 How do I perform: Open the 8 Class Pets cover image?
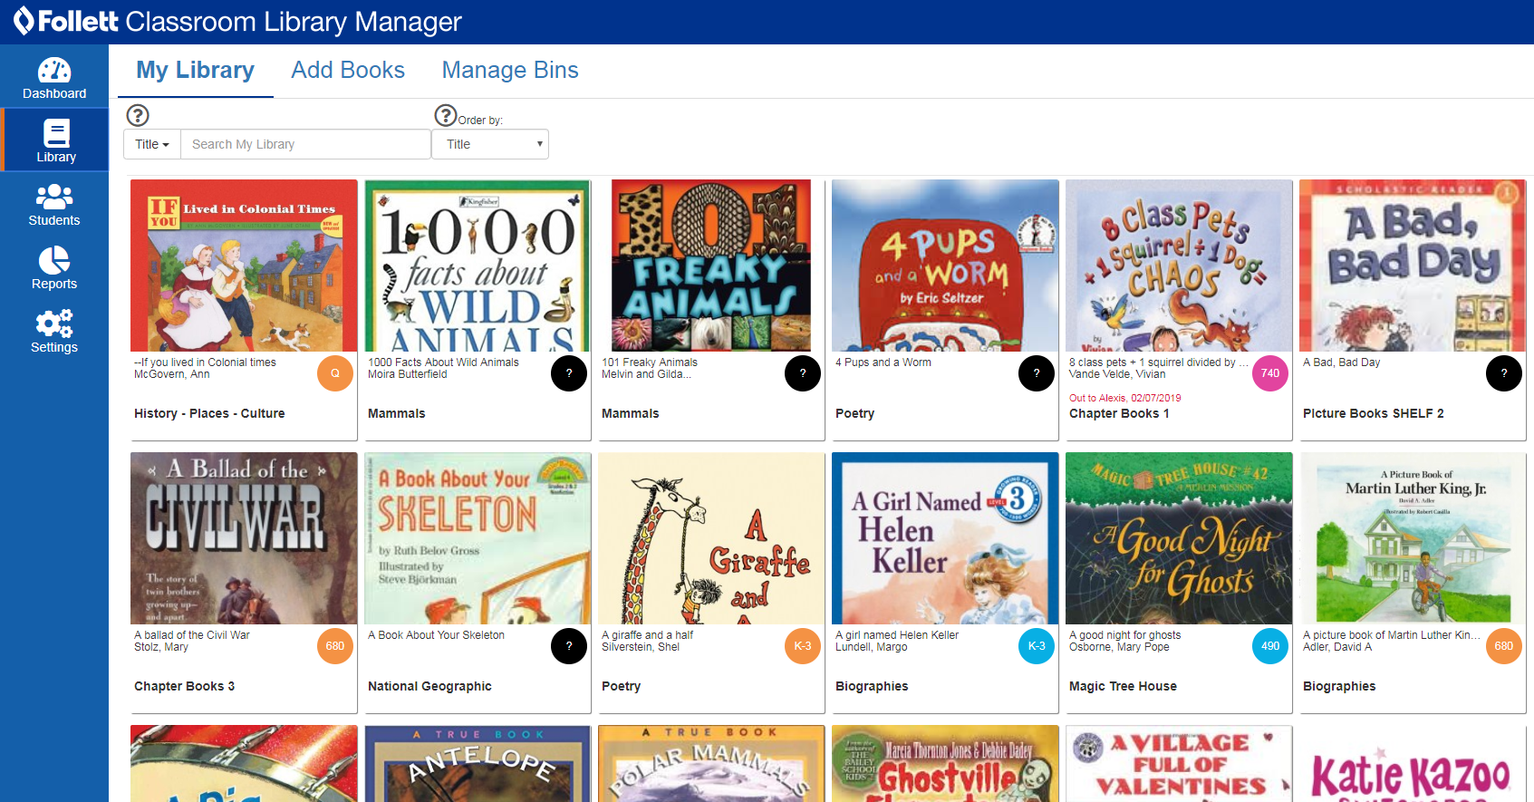point(1179,266)
